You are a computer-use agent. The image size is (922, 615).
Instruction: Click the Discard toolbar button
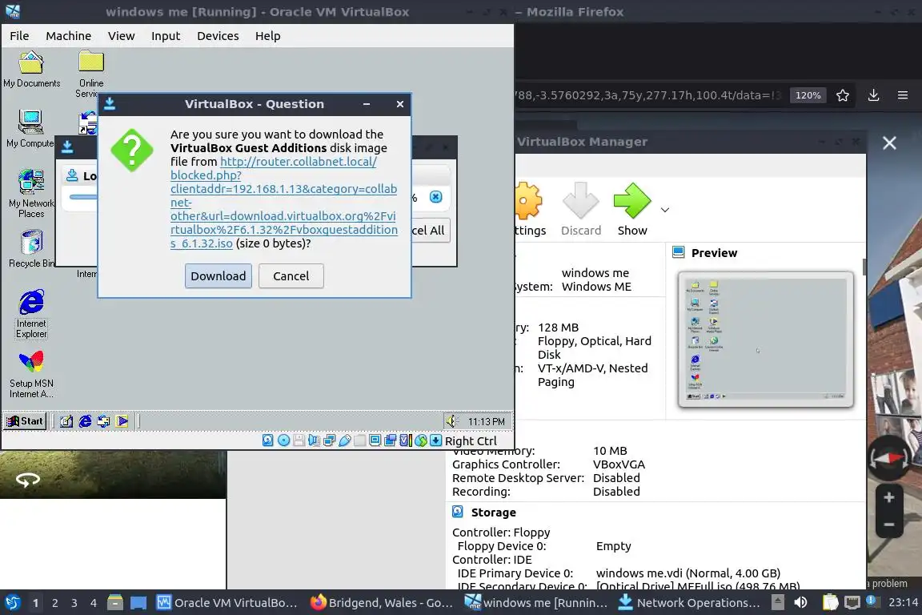581,209
